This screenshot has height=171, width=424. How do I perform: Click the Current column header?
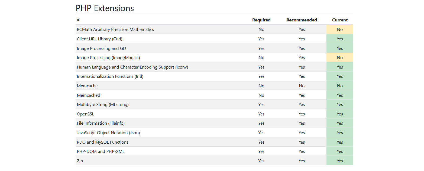pyautogui.click(x=340, y=20)
